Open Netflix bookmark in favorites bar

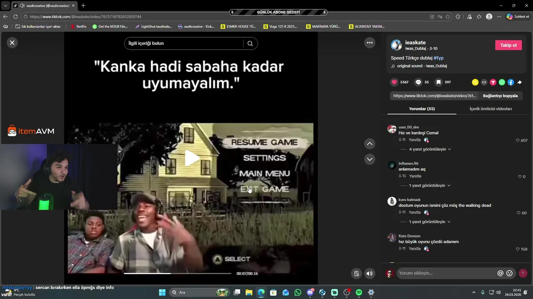pos(79,26)
